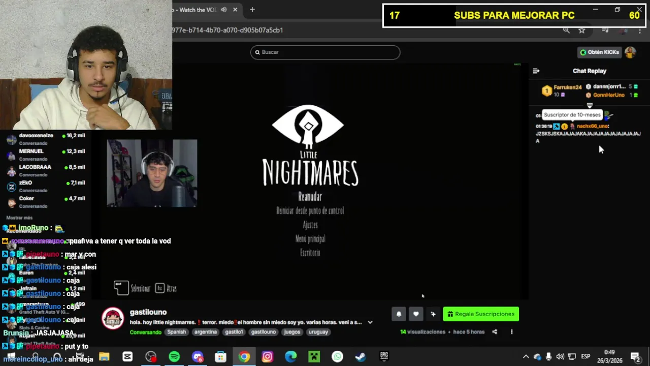Screen dimensions: 650x366
Task: Click the uruguay tag
Action: coord(318,332)
